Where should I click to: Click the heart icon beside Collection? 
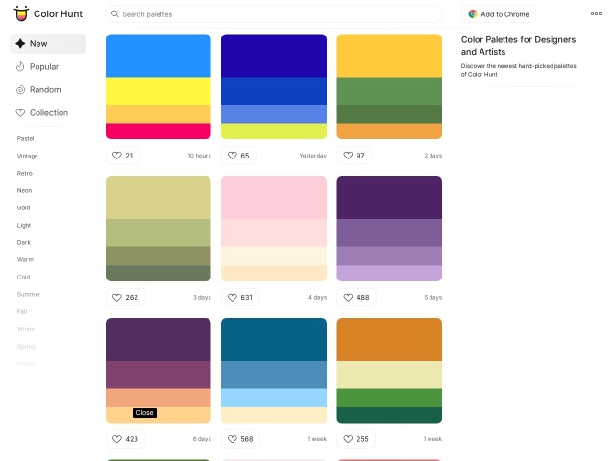20,113
